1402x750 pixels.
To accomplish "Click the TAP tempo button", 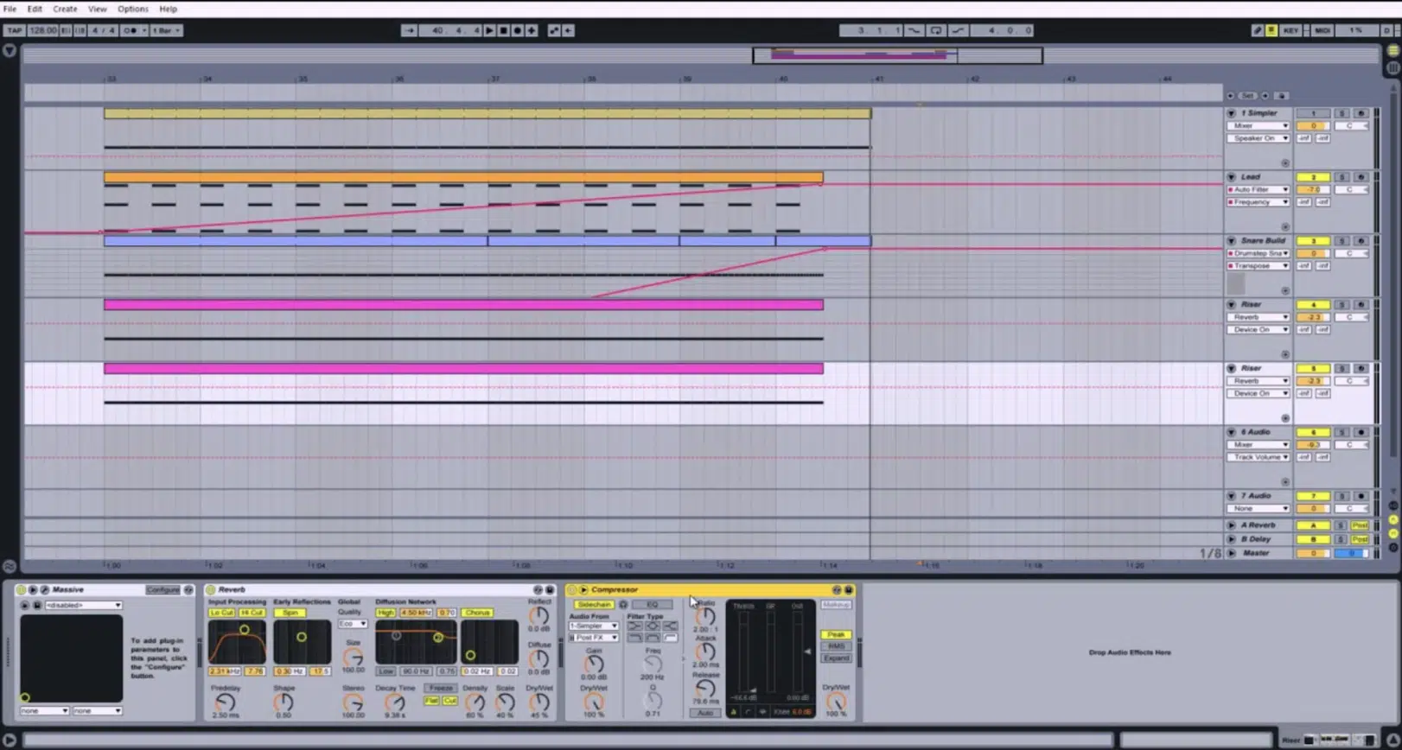I will (x=14, y=30).
